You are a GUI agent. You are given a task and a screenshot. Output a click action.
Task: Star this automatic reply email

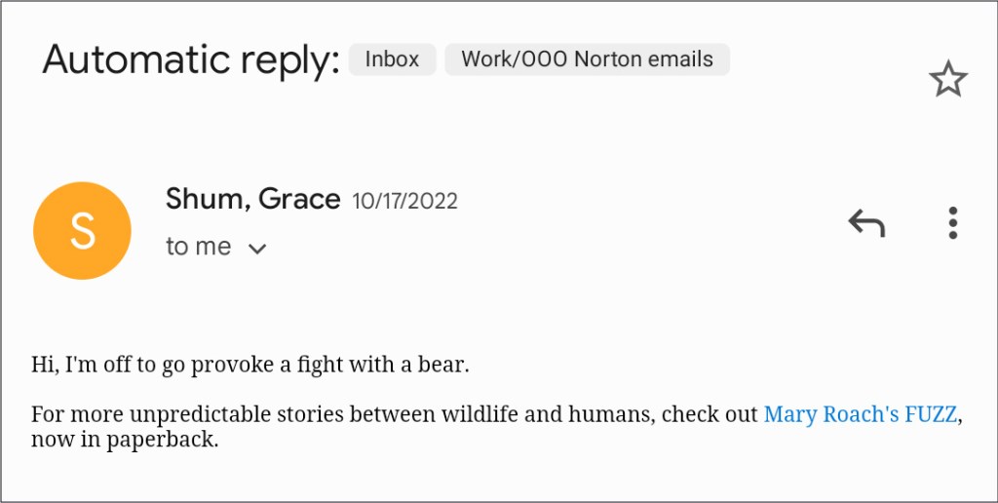coord(947,80)
